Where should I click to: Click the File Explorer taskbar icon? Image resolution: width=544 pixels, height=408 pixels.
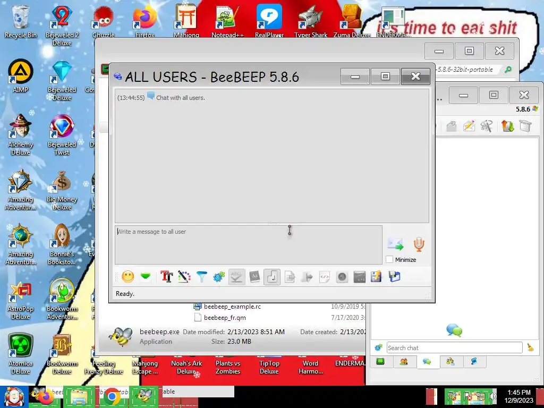[x=79, y=396]
